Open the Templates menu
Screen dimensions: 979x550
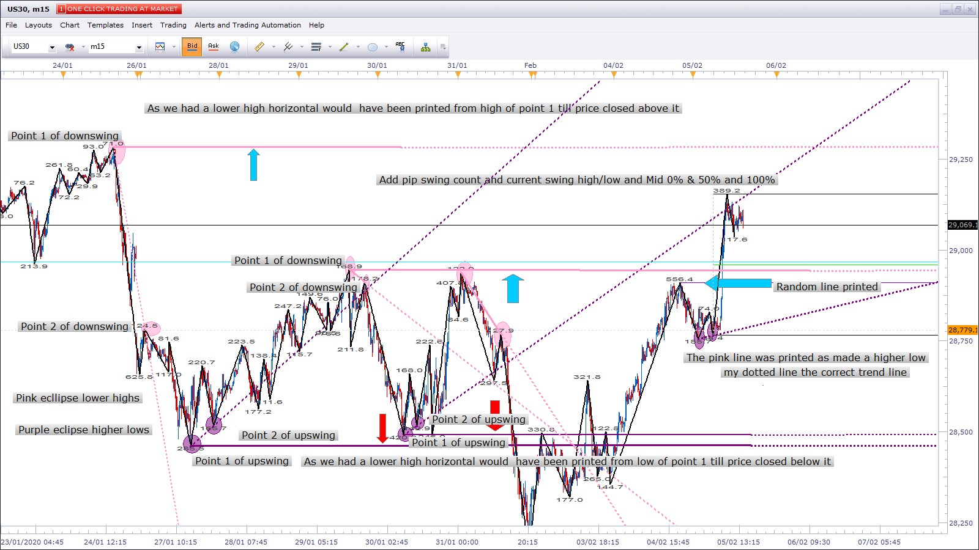click(x=105, y=25)
